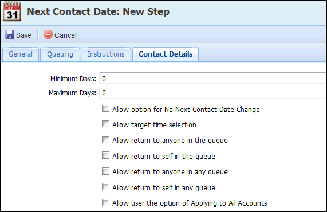Image resolution: width=327 pixels, height=212 pixels.
Task: Click the Maximum Days input field
Action: [213, 93]
